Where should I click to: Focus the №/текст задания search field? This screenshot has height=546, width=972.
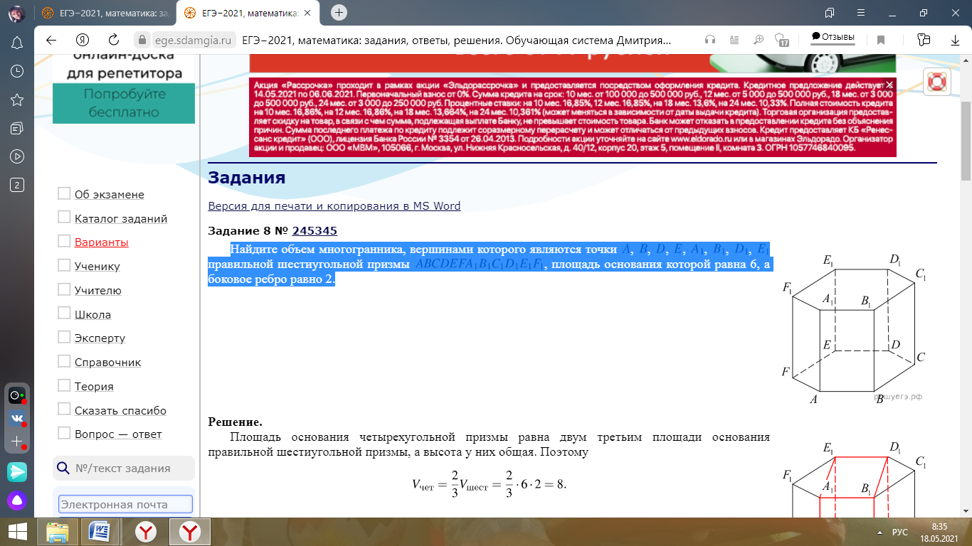(x=124, y=469)
